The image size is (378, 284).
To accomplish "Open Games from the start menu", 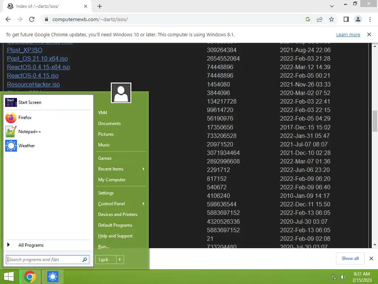I will pyautogui.click(x=105, y=158).
